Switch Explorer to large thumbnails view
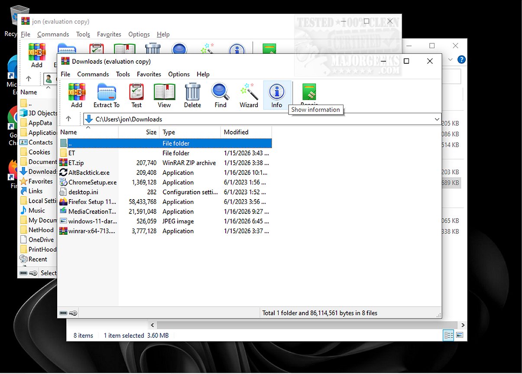The height and width of the screenshot is (374, 522). (460, 335)
